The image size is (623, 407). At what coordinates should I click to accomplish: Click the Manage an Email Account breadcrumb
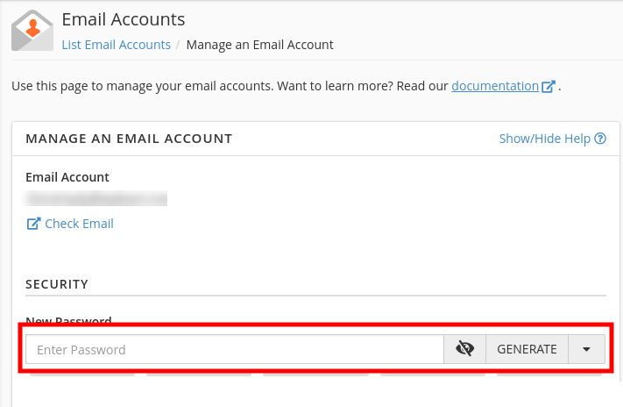click(259, 44)
